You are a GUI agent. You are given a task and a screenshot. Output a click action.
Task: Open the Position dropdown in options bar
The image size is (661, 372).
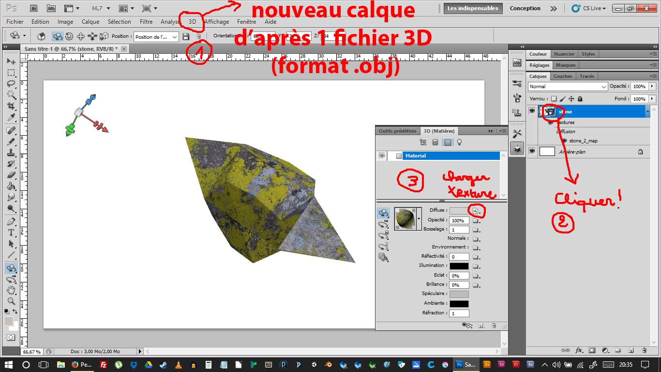pyautogui.click(x=156, y=37)
